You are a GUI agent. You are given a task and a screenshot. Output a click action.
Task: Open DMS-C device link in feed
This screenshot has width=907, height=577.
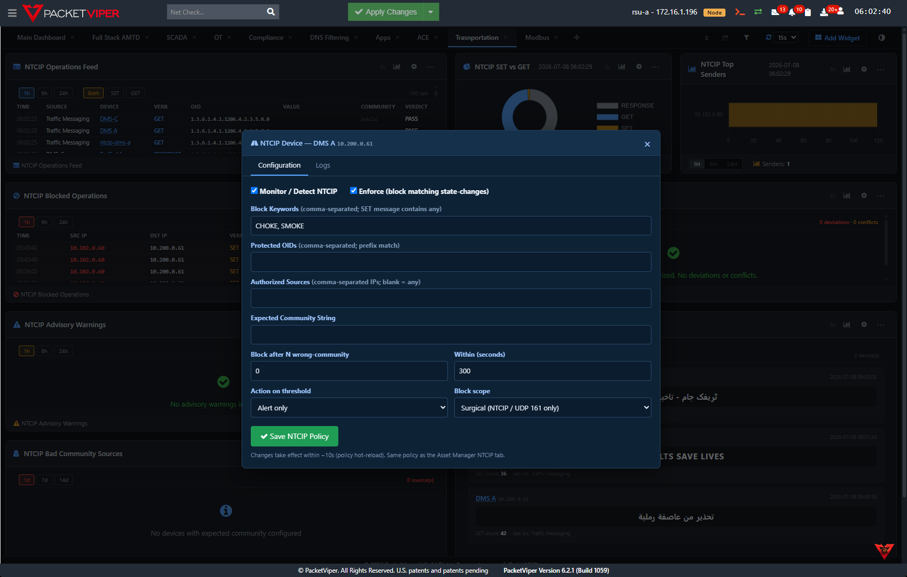(x=109, y=119)
